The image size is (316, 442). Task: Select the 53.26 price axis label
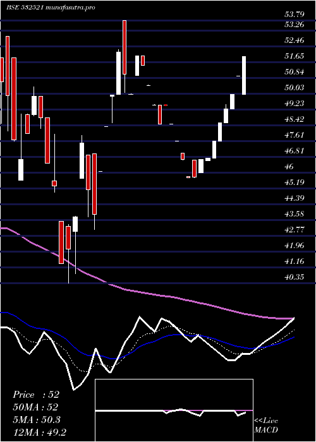coord(295,25)
